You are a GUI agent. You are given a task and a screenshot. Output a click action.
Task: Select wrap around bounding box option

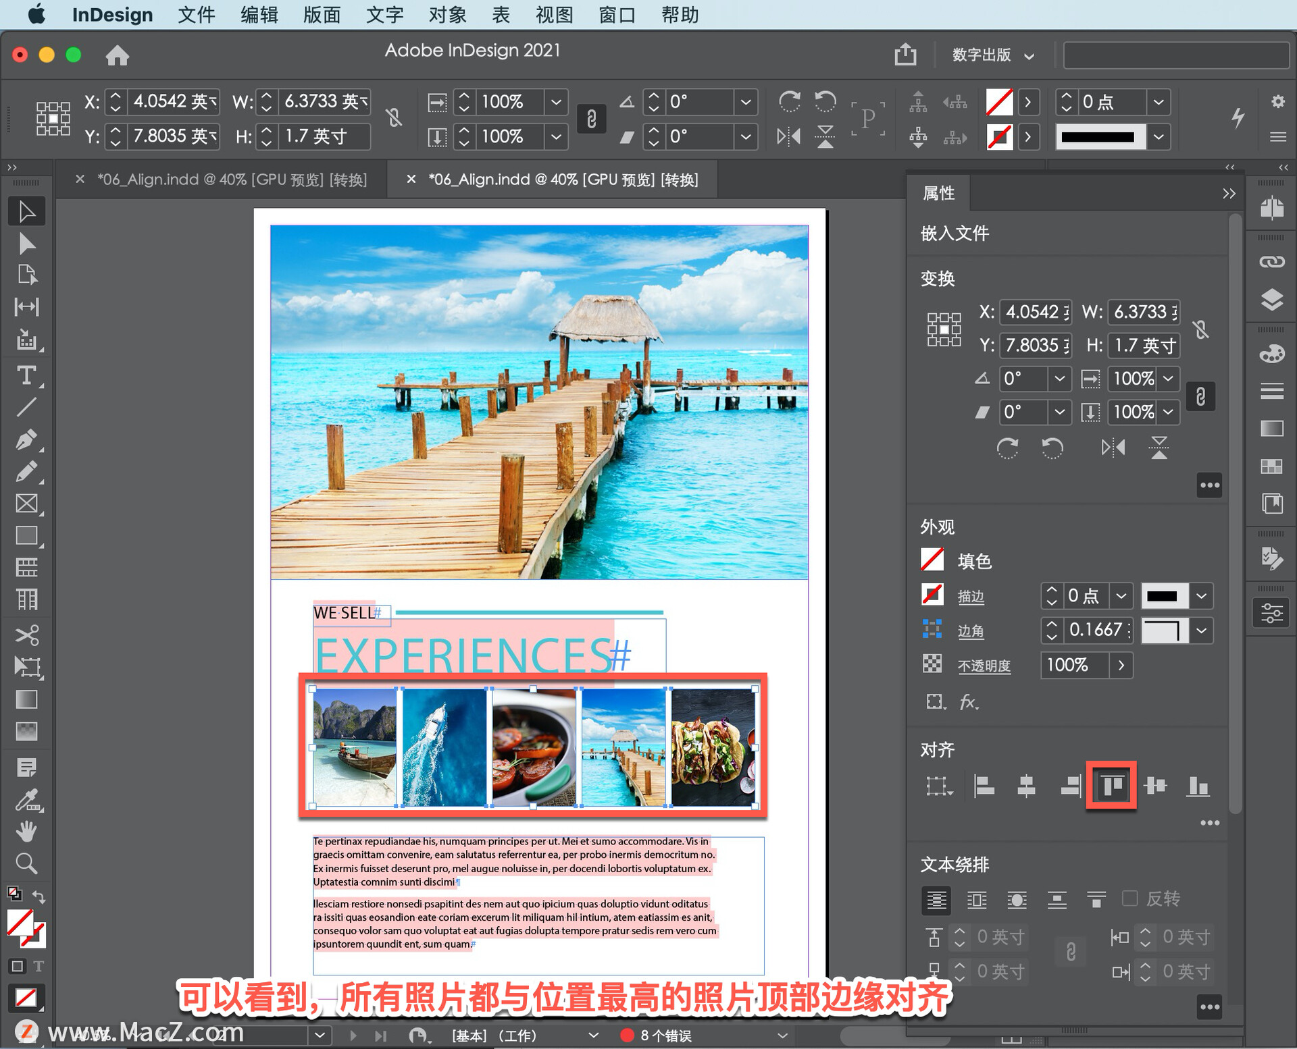977,899
